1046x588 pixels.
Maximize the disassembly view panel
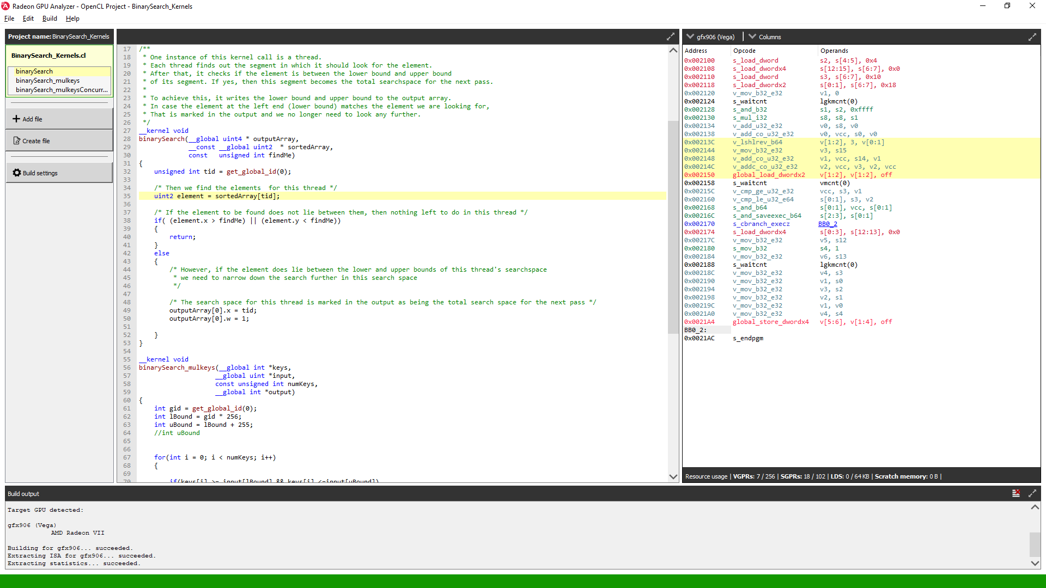pos(1032,37)
